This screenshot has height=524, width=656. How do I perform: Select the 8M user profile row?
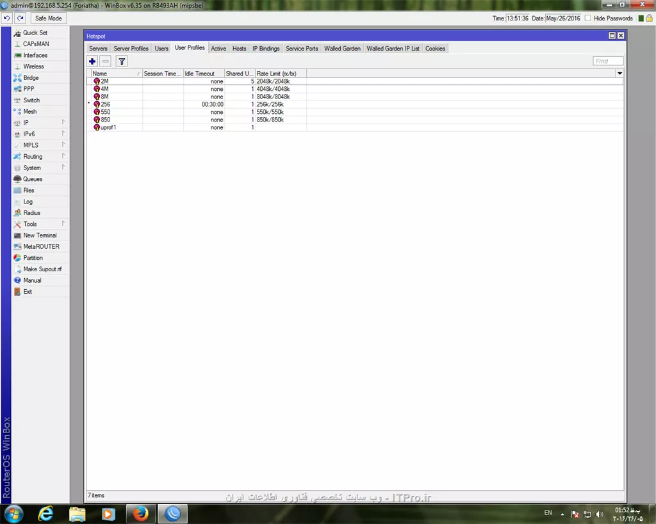pos(355,97)
